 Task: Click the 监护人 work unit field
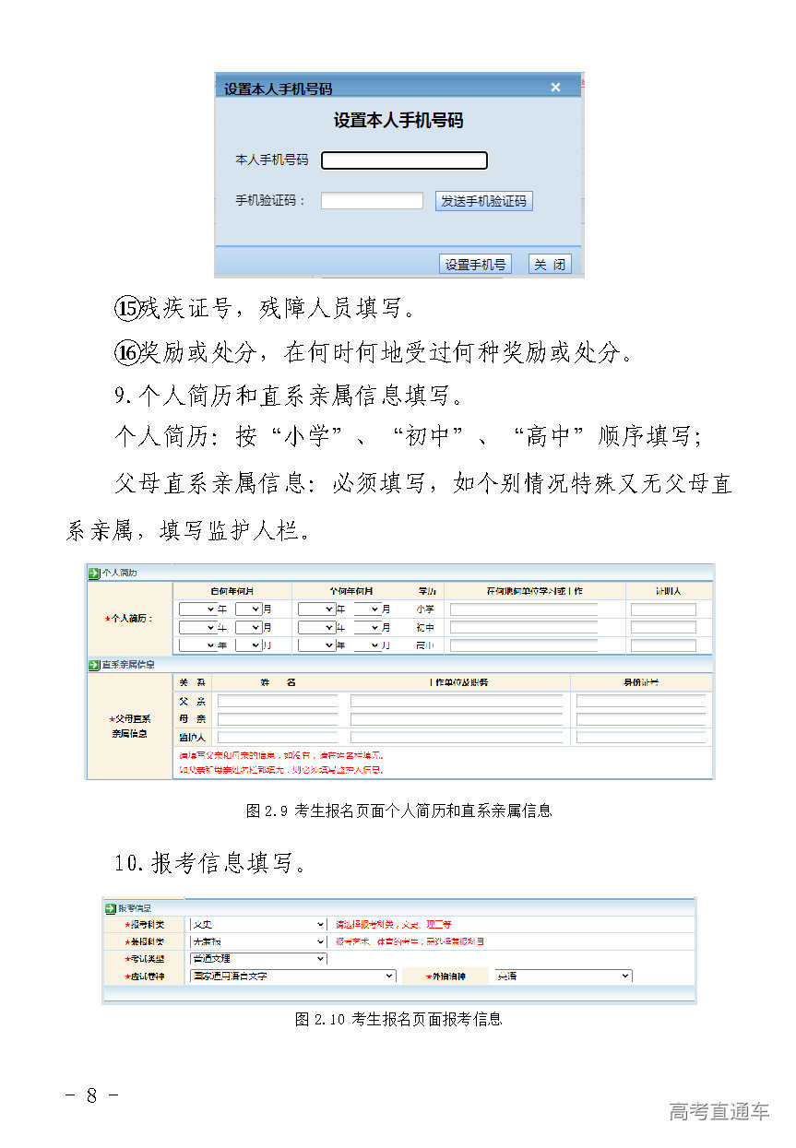457,738
